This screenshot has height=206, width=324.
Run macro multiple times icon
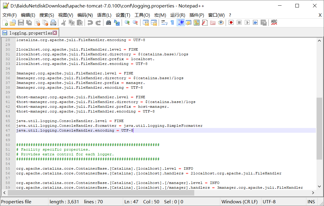pos(255,23)
